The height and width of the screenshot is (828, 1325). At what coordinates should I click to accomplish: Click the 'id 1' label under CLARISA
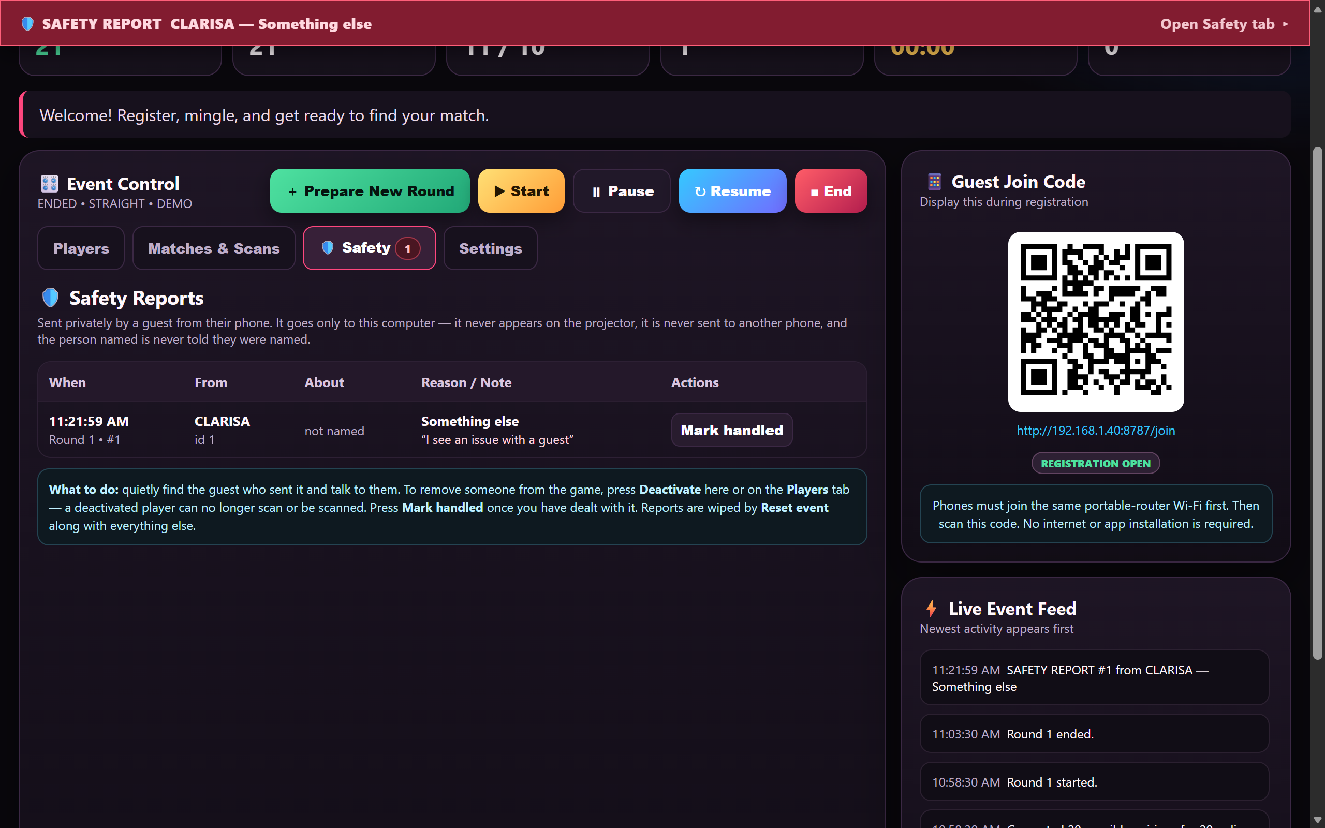tap(204, 440)
